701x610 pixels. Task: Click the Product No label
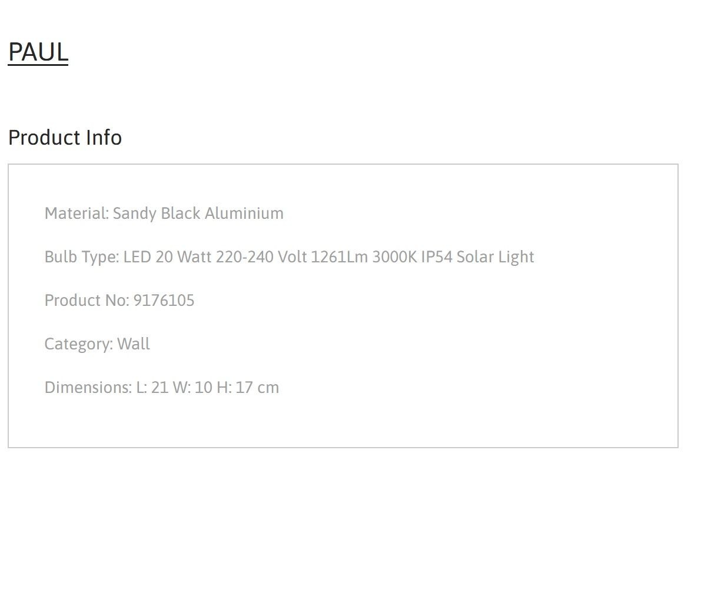87,301
